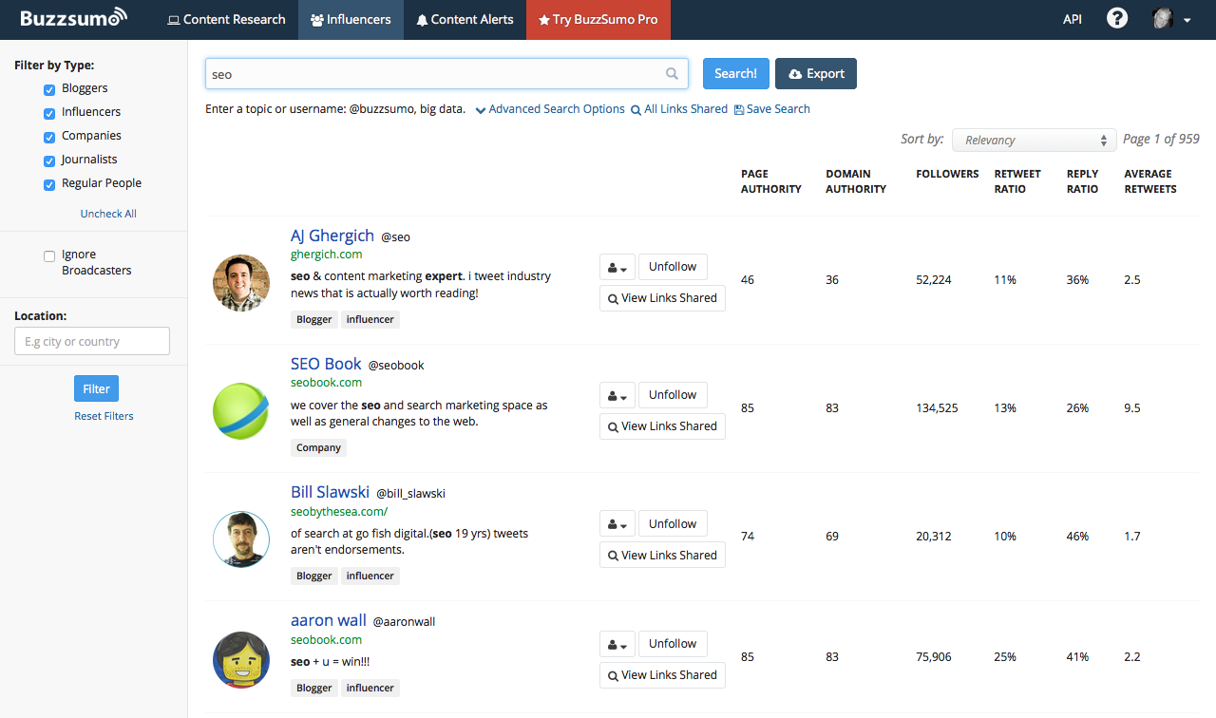Open the Content Research tab
The width and height of the screenshot is (1216, 718).
coord(226,19)
